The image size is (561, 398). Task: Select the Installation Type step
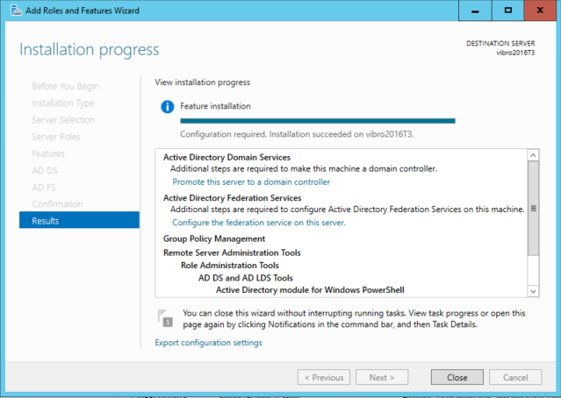[x=63, y=103]
